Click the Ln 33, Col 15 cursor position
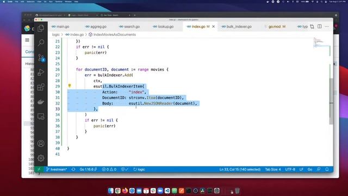 point(240,169)
